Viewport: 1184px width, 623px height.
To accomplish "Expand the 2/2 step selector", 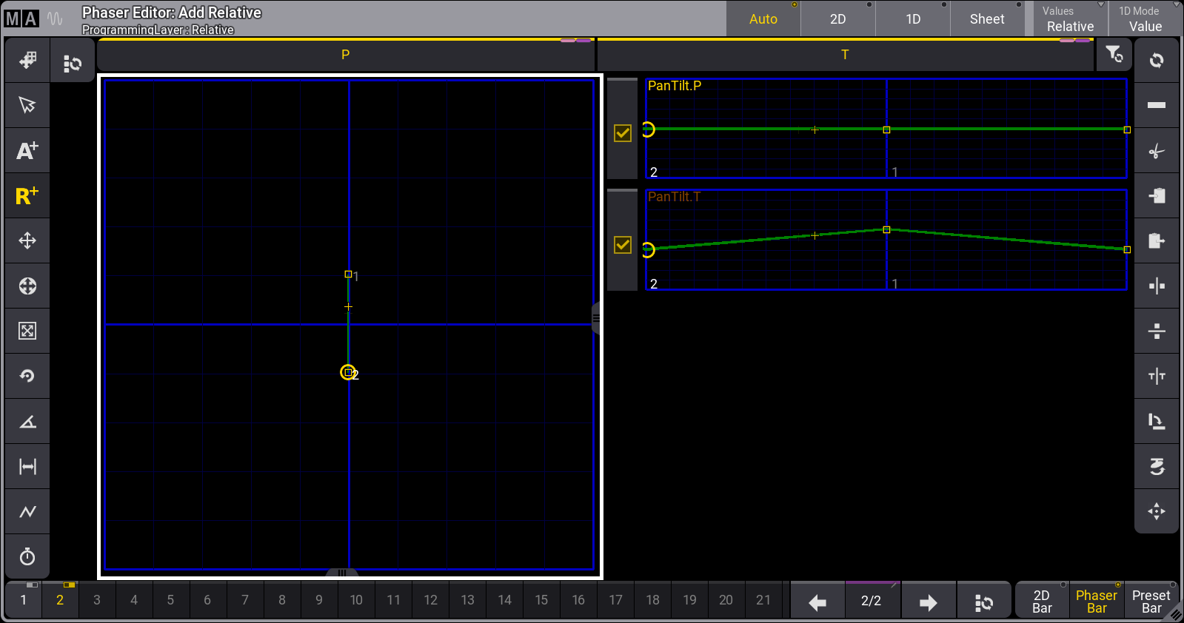I will [x=872, y=601].
